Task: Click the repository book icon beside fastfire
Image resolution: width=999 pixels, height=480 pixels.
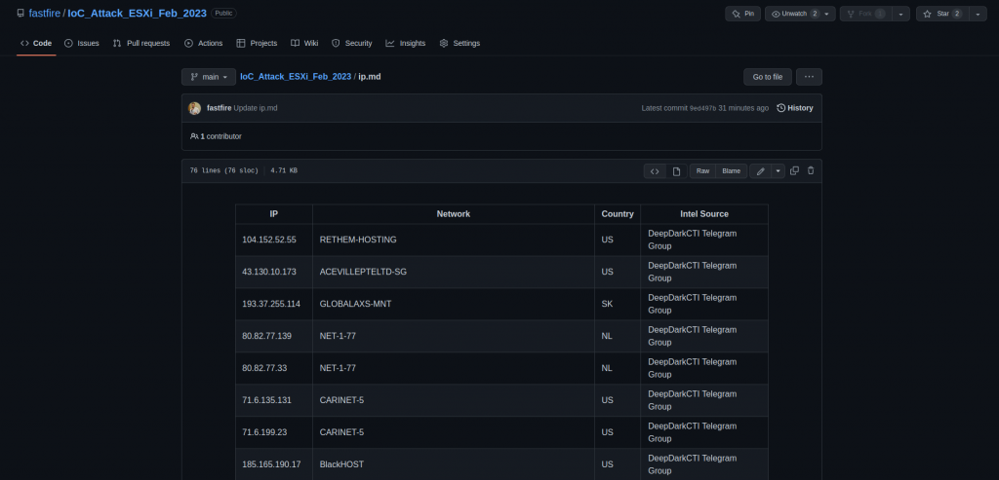Action: [x=20, y=14]
